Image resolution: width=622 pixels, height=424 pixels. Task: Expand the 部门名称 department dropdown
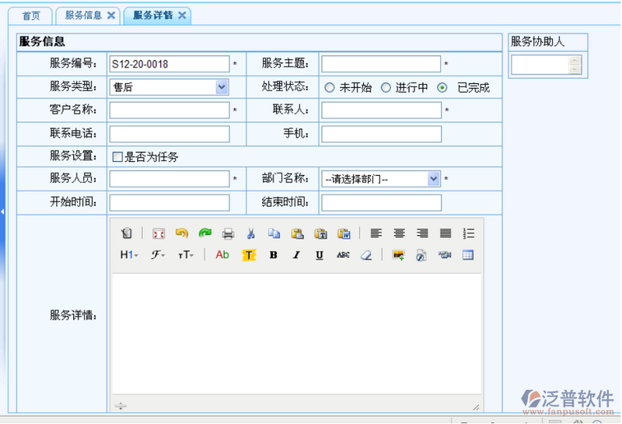(434, 179)
